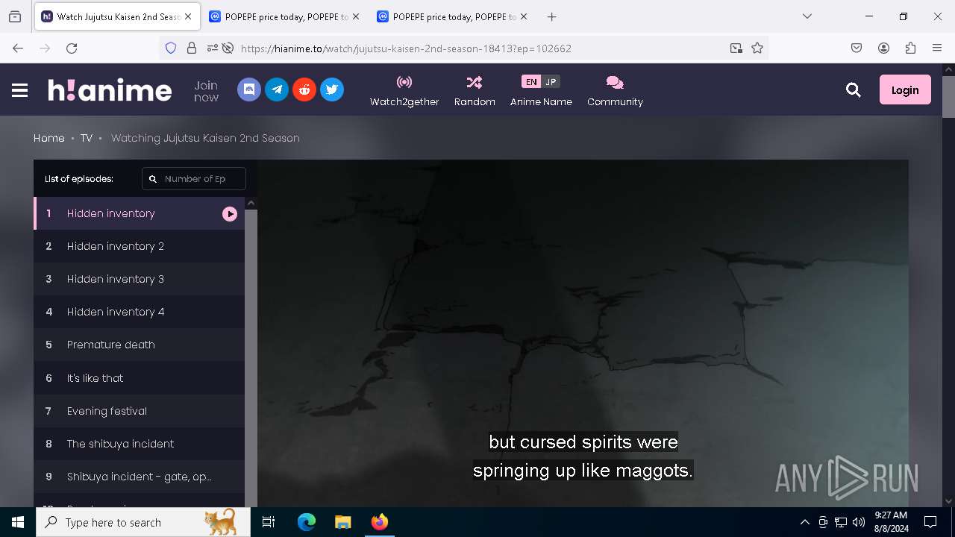Bookmark this page with star
Image resolution: width=955 pixels, height=537 pixels.
tap(757, 48)
